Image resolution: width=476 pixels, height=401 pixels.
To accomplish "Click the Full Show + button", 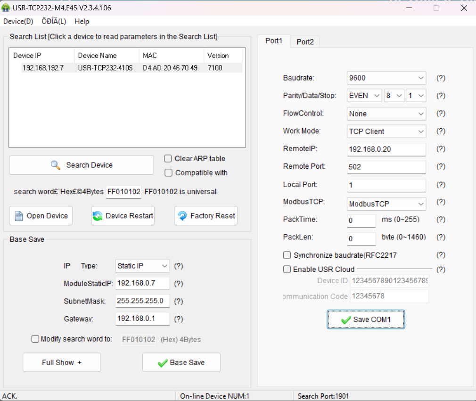I will [62, 362].
